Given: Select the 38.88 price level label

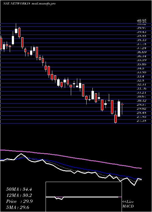Looking at the screenshot, I should click(x=141, y=36).
